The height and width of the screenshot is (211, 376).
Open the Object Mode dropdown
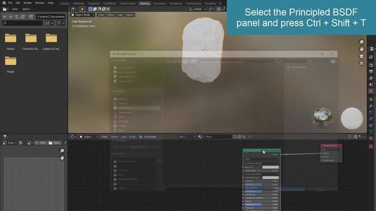tap(83, 15)
